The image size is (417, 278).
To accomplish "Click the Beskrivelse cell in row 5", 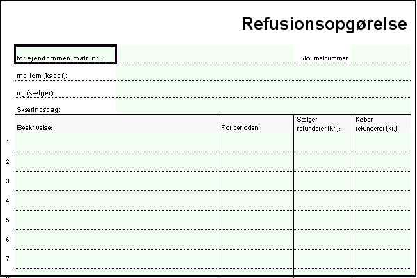I will tap(116, 220).
